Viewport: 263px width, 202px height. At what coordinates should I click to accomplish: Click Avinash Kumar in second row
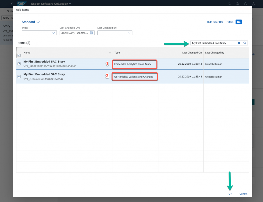[x=213, y=77]
